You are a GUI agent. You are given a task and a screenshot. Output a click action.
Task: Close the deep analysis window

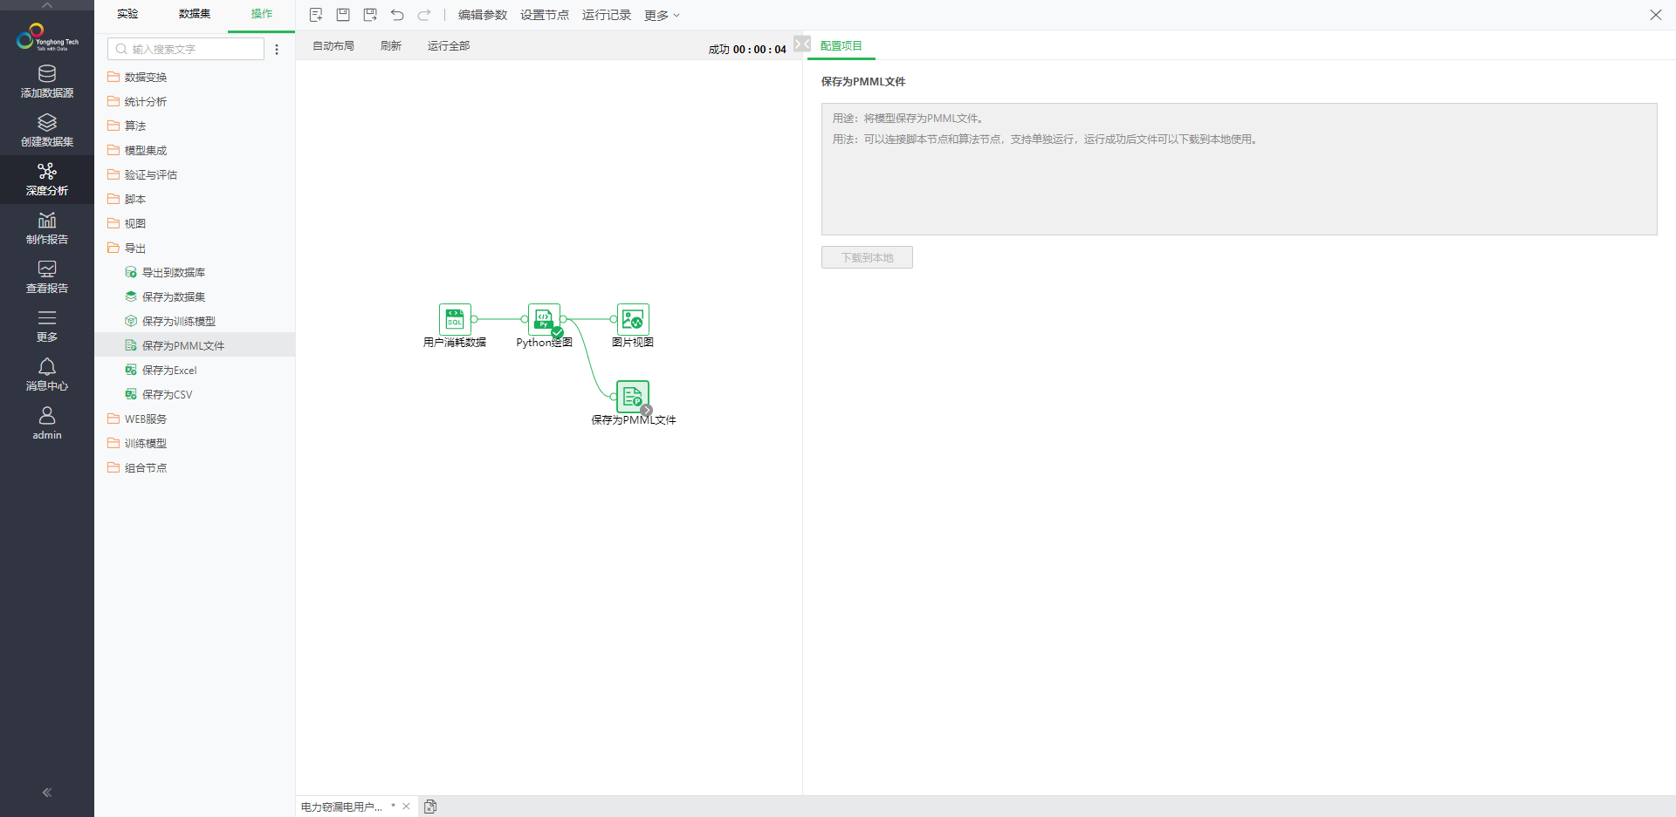[1655, 15]
